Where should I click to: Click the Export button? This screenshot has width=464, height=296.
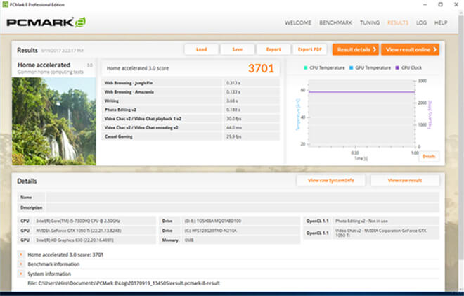click(x=273, y=49)
